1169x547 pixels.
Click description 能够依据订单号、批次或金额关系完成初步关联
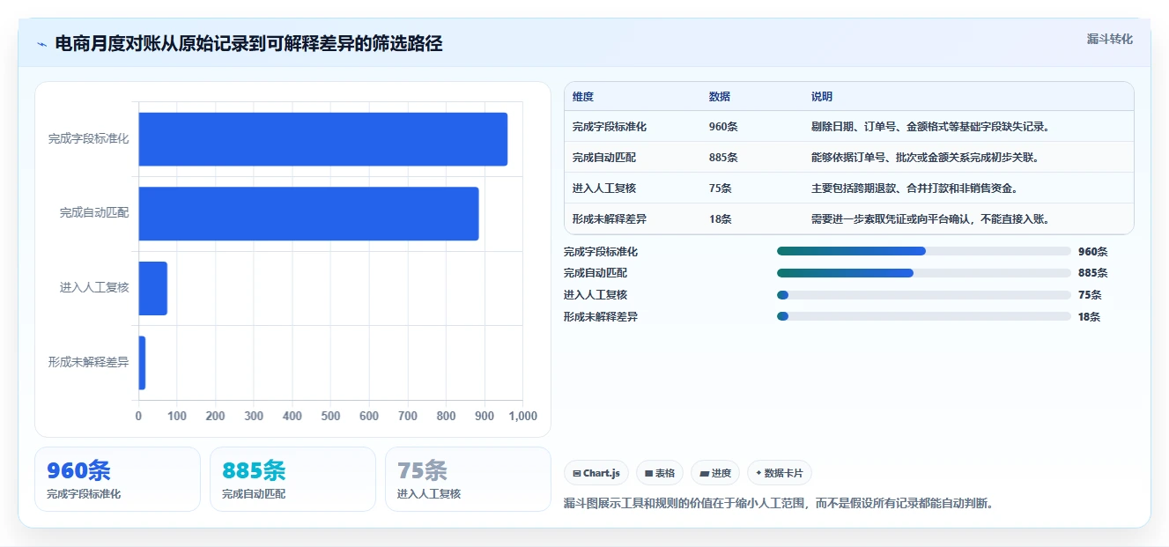coord(925,158)
